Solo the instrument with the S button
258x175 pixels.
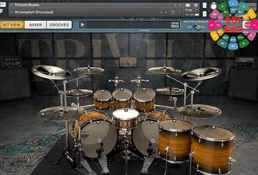(x=204, y=5)
